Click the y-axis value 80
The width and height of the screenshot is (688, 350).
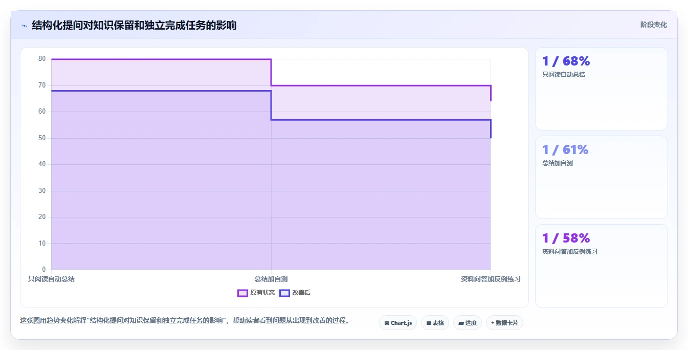coord(42,59)
